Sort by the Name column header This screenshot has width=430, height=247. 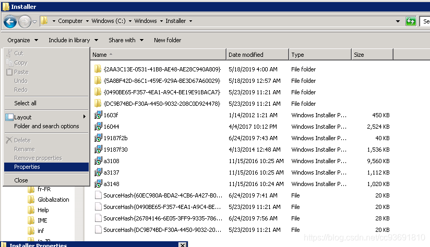[x=158, y=55]
